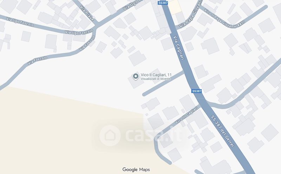Click the leftmost Via Ugo Foscolo label
281x174 pixels.
click(20, 22)
